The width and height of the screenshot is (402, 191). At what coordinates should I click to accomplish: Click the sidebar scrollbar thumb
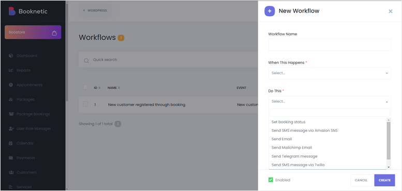pos(67,53)
